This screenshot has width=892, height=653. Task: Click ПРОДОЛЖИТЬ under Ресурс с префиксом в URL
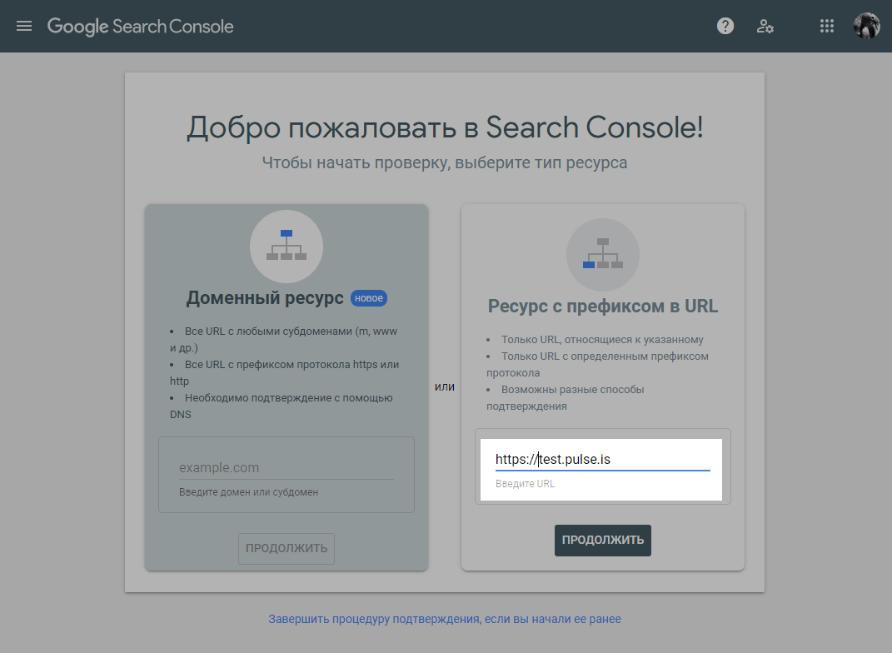[x=602, y=541]
